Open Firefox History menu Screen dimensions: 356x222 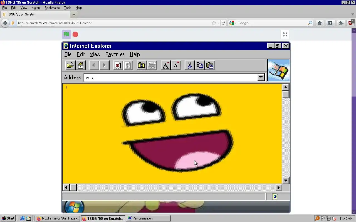pos(36,8)
